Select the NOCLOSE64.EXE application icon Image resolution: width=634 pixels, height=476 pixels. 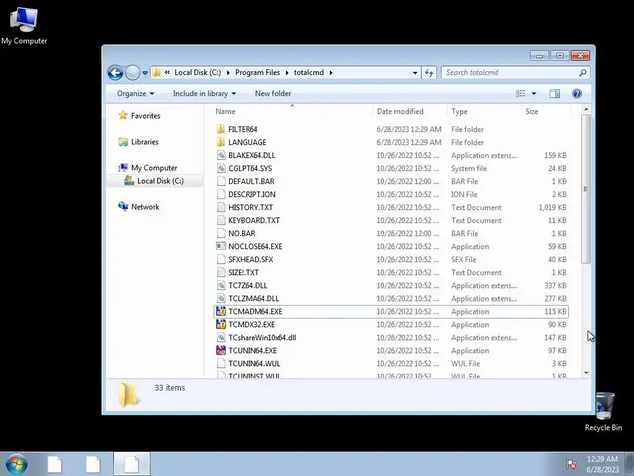[x=221, y=247]
